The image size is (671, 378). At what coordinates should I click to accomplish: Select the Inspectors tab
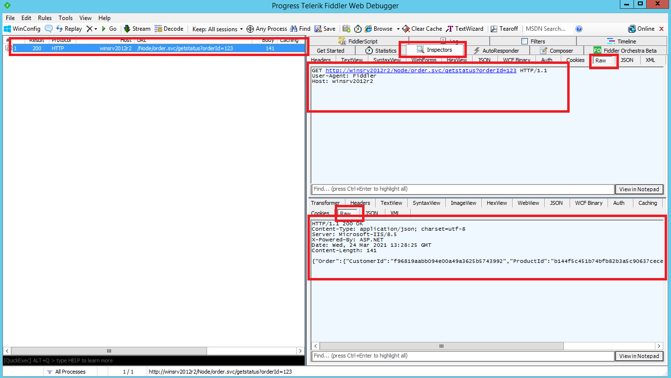pyautogui.click(x=434, y=50)
